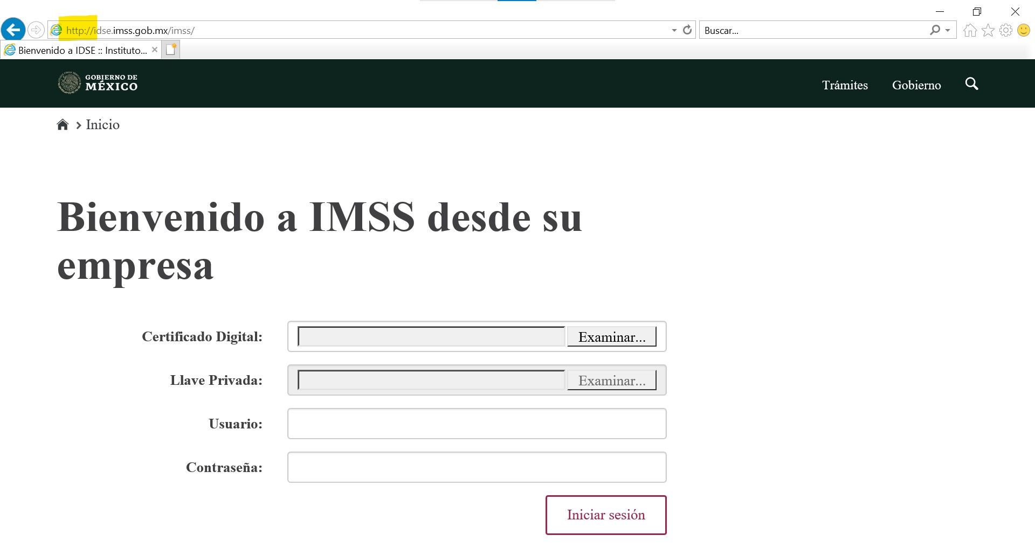Open the browser Home icon
The height and width of the screenshot is (549, 1035).
tap(970, 30)
